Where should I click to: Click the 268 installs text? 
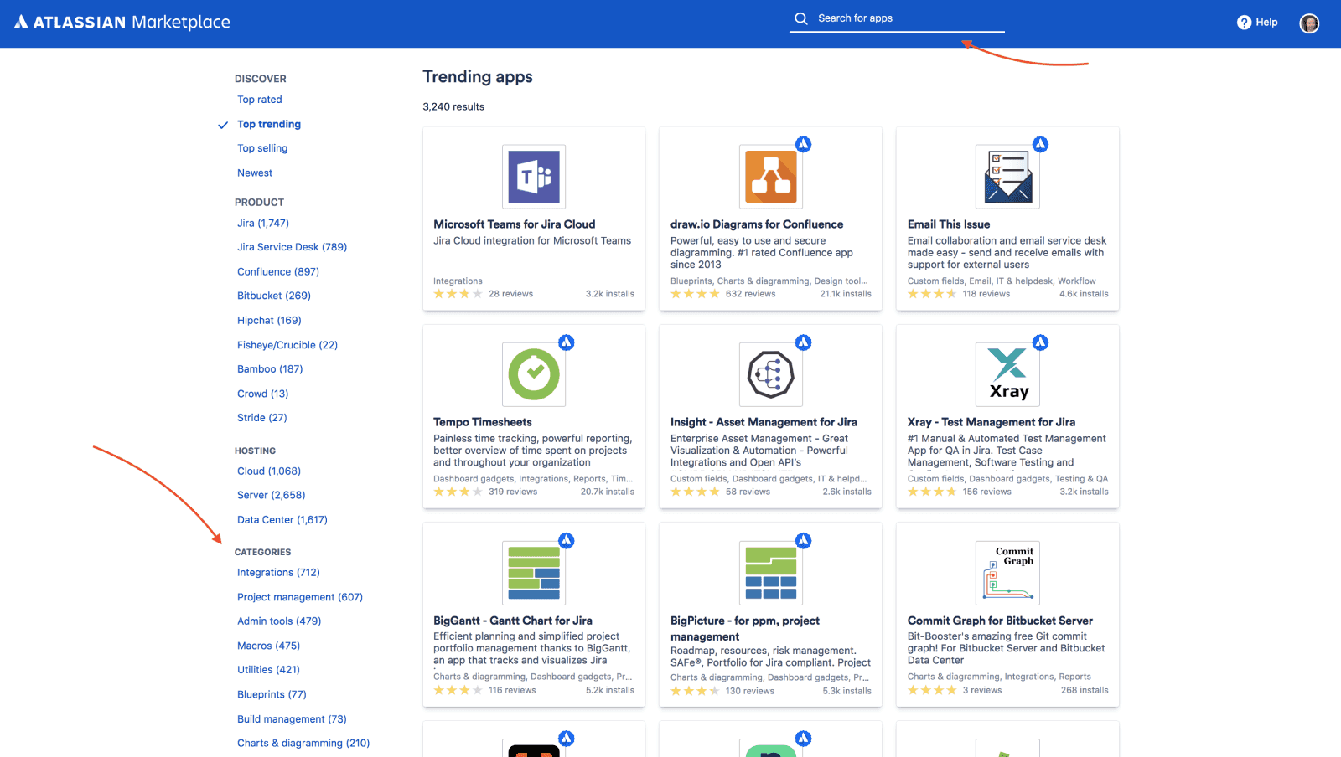tap(1085, 691)
